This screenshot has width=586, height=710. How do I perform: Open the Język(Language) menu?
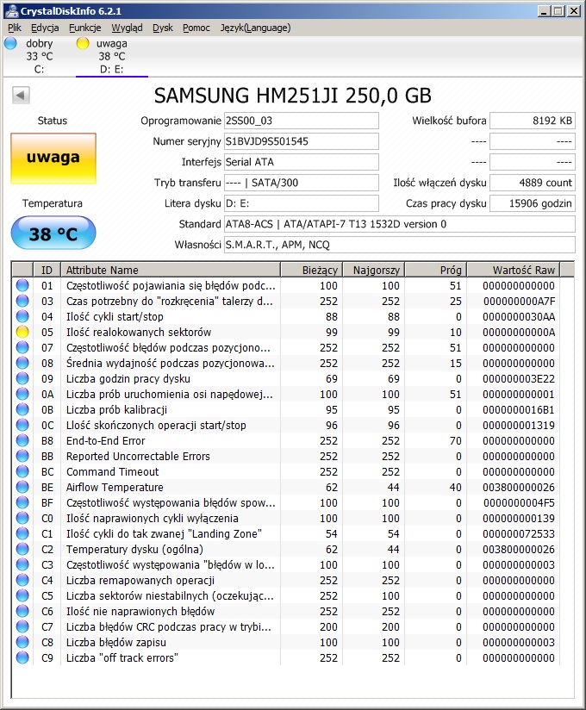255,28
